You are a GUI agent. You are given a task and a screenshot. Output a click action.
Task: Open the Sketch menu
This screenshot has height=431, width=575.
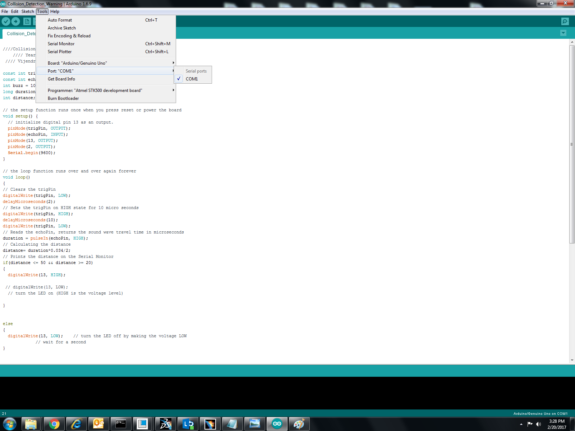pyautogui.click(x=27, y=11)
